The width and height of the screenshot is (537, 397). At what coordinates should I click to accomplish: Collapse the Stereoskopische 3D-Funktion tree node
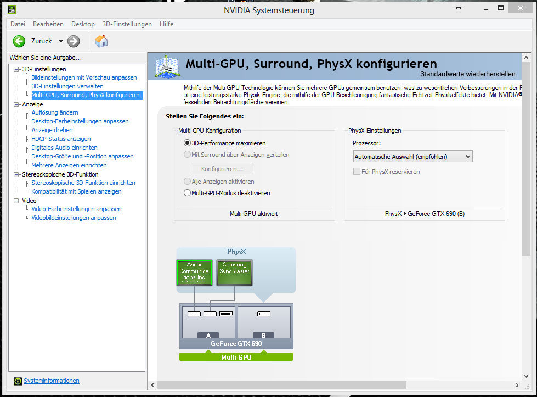coord(16,174)
